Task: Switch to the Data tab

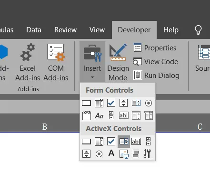Action: click(x=34, y=30)
